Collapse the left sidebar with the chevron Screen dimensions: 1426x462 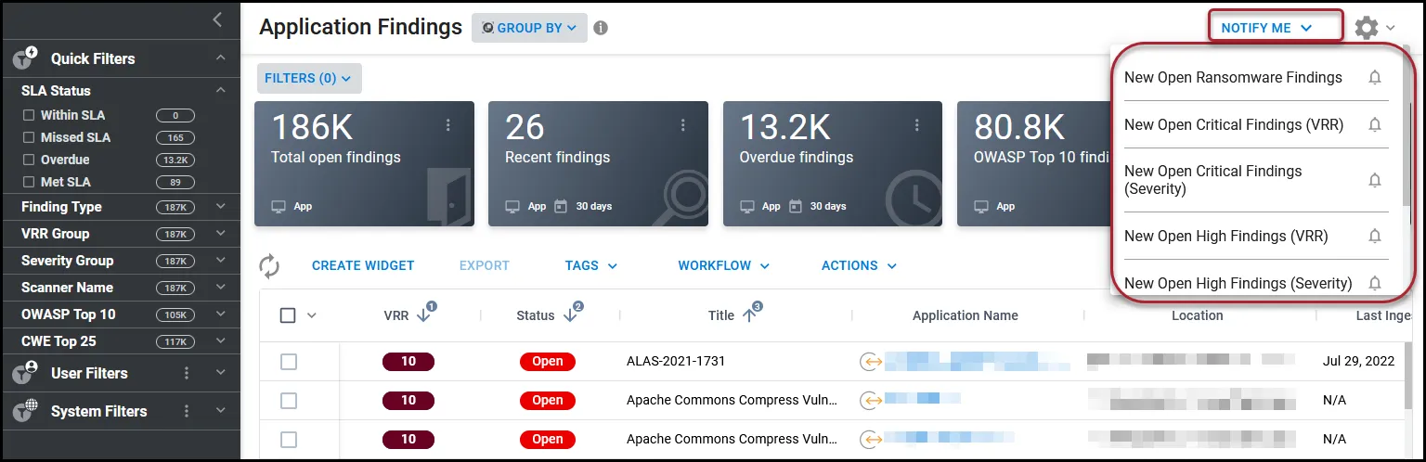tap(217, 19)
